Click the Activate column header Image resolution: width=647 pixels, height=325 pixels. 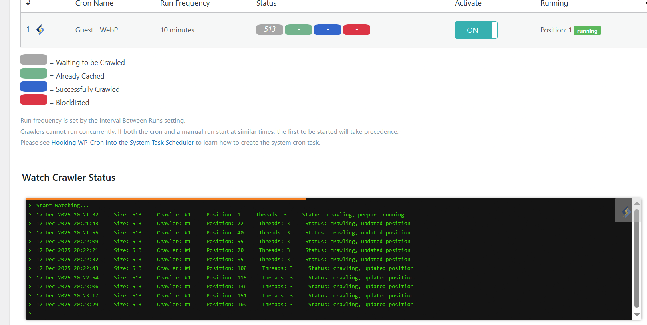click(468, 4)
